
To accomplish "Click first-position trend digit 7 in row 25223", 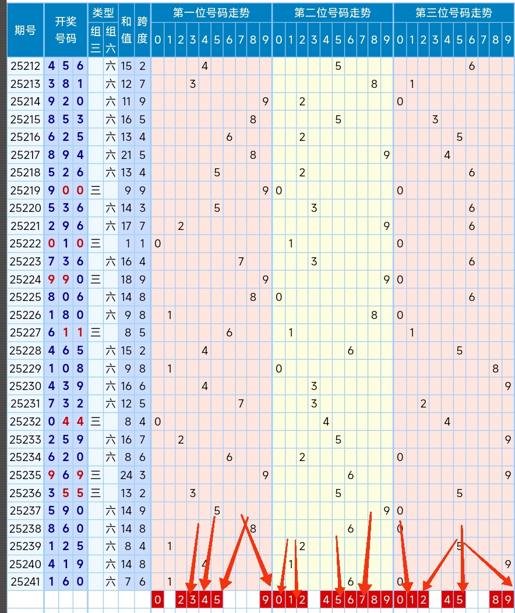I will click(241, 261).
